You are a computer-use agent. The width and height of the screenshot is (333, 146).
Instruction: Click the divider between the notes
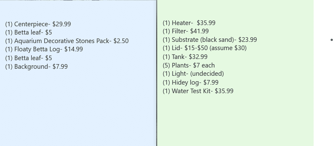coord(157,73)
